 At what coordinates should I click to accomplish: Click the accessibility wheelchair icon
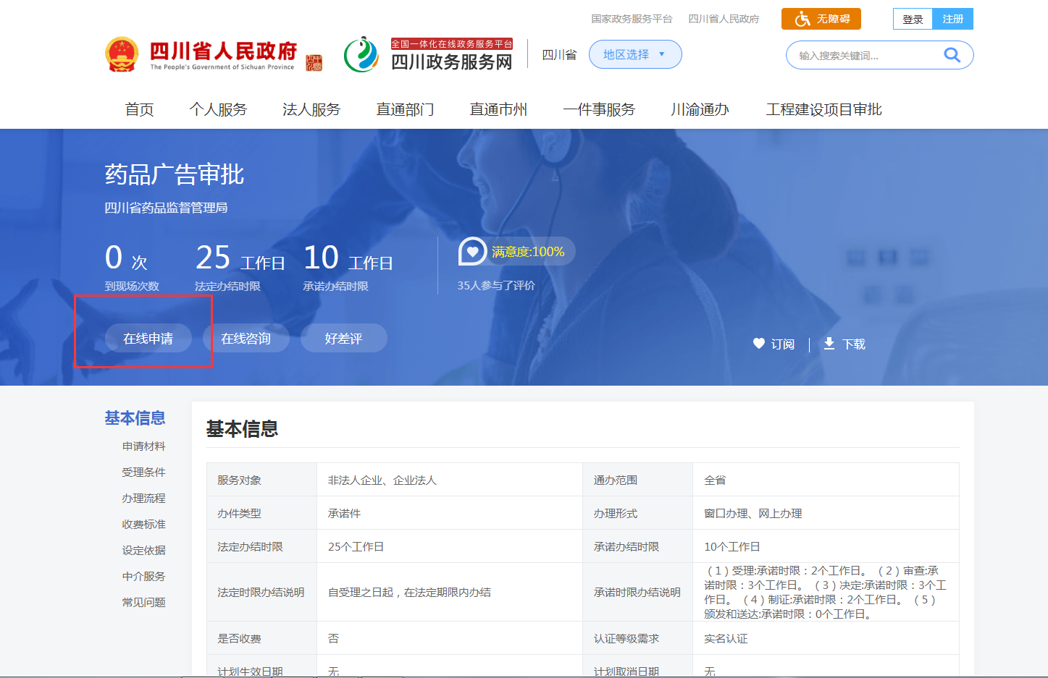tap(802, 19)
